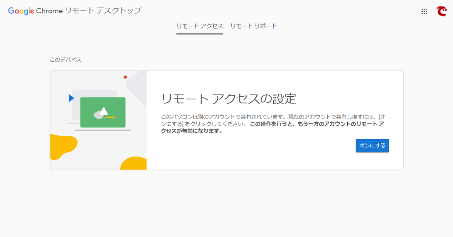Click the large yellow blob at card's left edge
The image size is (453, 237).
point(63,146)
